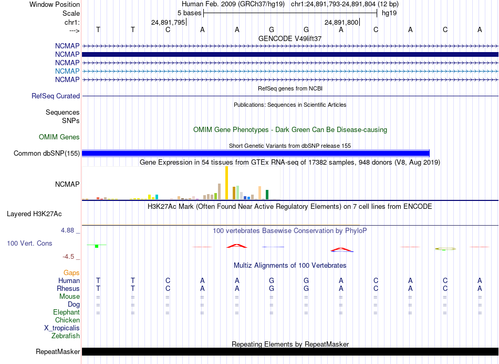Click the Chicken alignment row label
This screenshot has height=364, width=499.
click(x=67, y=320)
